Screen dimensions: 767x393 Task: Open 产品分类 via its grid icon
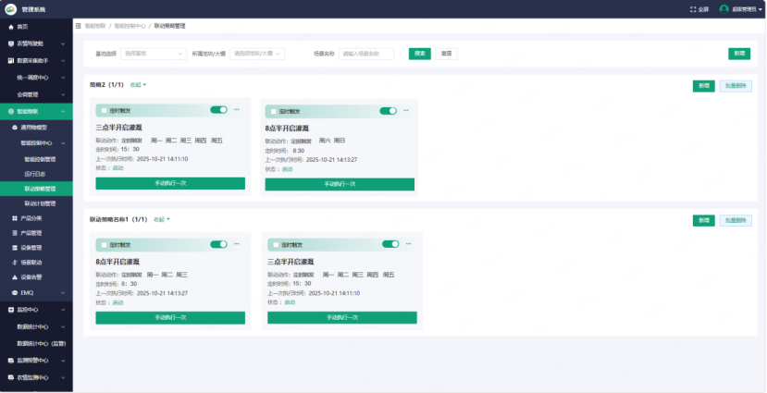[15, 218]
